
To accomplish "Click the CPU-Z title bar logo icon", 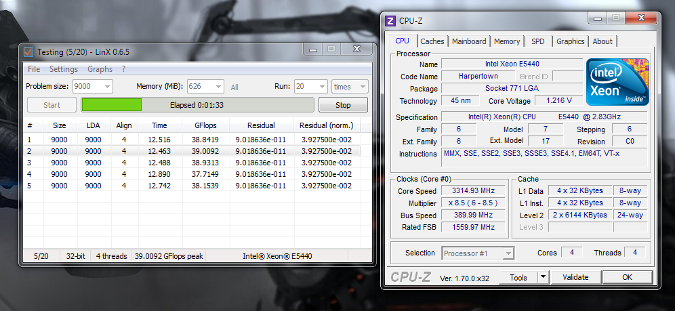I will pos(390,20).
